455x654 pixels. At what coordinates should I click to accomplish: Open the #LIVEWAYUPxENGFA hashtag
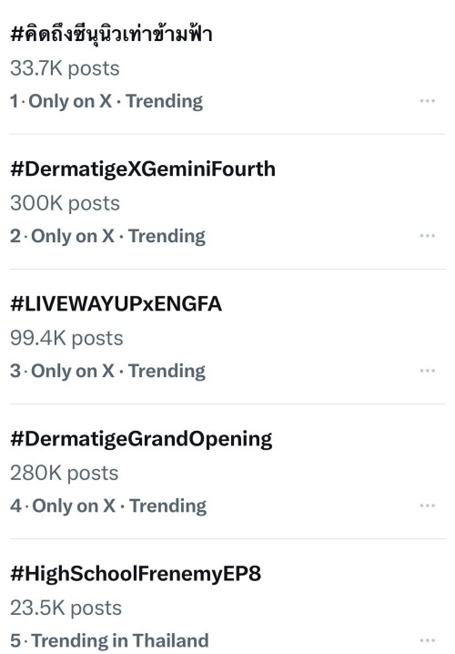point(116,303)
